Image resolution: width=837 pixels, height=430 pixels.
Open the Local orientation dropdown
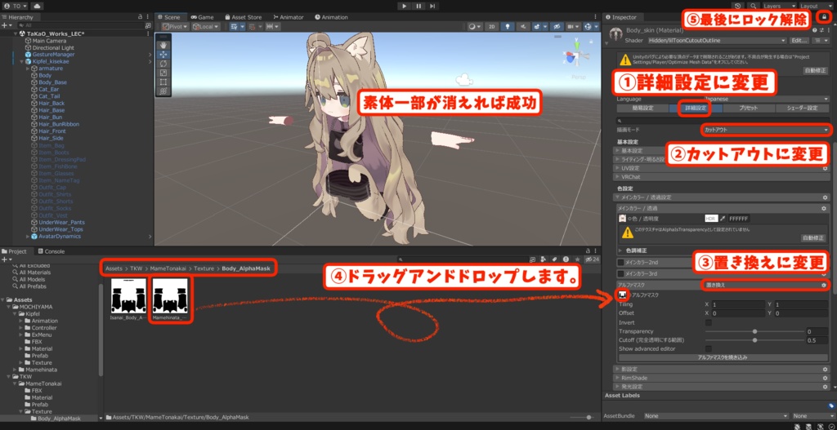206,26
